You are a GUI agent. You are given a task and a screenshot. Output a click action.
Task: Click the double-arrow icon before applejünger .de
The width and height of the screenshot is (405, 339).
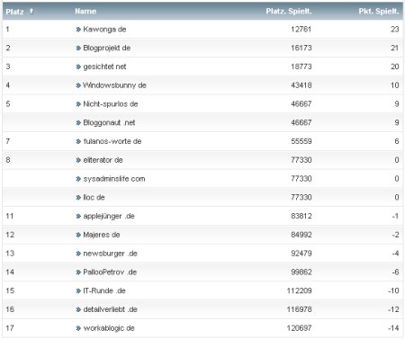coord(78,216)
